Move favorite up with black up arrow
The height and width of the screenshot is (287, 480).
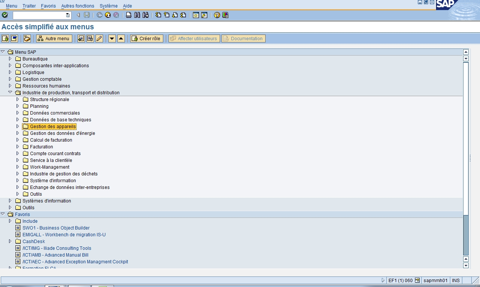pos(121,38)
